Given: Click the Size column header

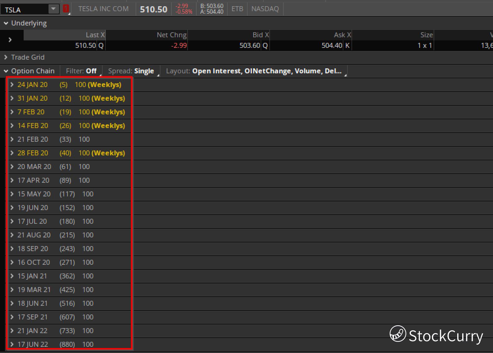Looking at the screenshot, I should (x=393, y=35).
